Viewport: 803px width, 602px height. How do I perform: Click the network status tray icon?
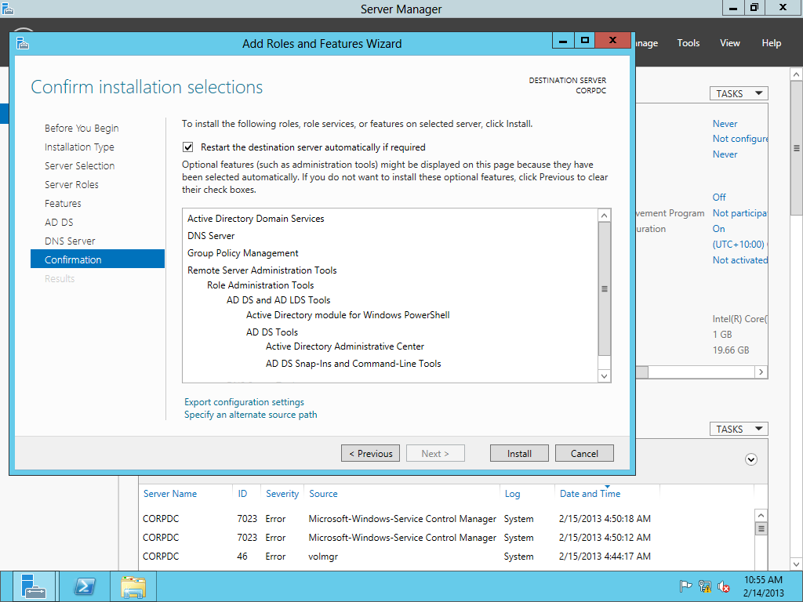click(x=705, y=586)
